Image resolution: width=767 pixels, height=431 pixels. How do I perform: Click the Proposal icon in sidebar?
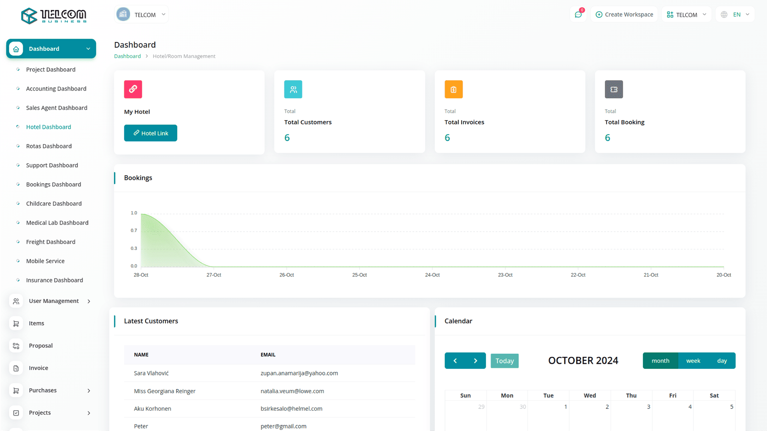tap(16, 346)
